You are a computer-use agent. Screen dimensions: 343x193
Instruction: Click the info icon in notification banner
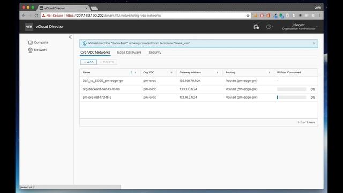(x=85, y=43)
